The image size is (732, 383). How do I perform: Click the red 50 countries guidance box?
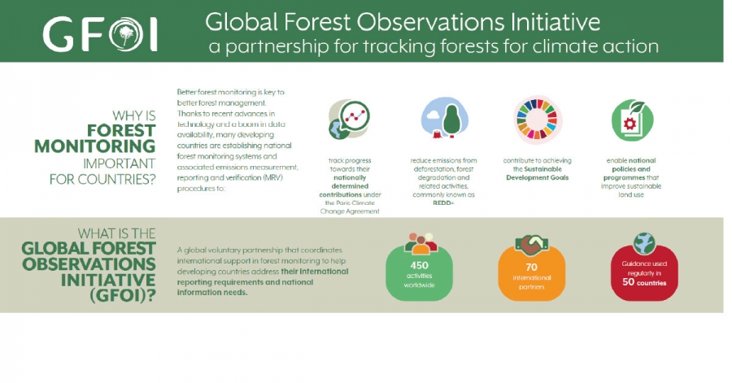click(x=643, y=274)
